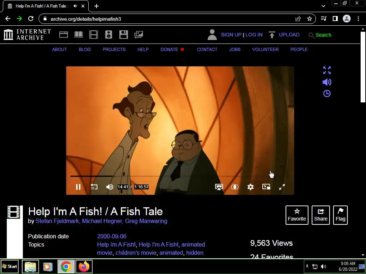Mute the video player volume
This screenshot has width=366, height=274.
tap(109, 187)
